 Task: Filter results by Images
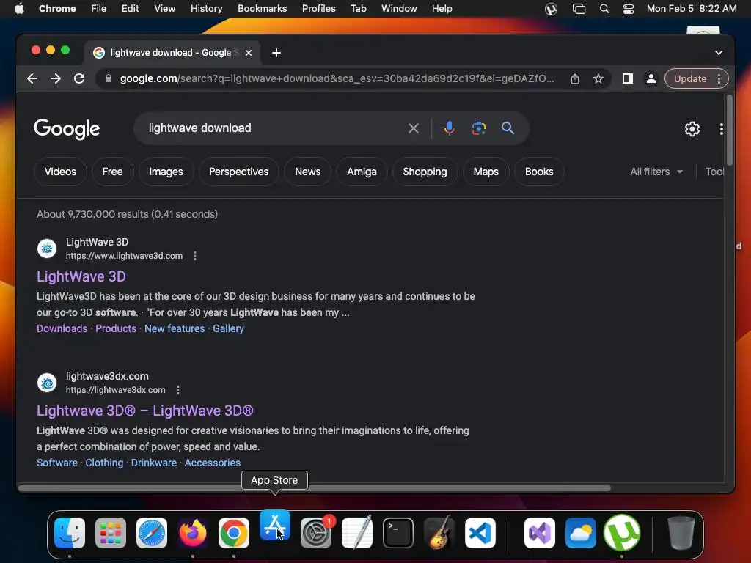click(x=166, y=172)
